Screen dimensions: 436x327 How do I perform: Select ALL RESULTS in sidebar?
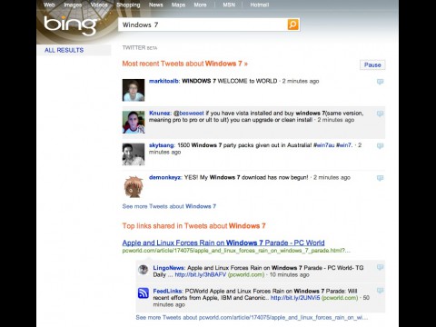pyautogui.click(x=64, y=50)
